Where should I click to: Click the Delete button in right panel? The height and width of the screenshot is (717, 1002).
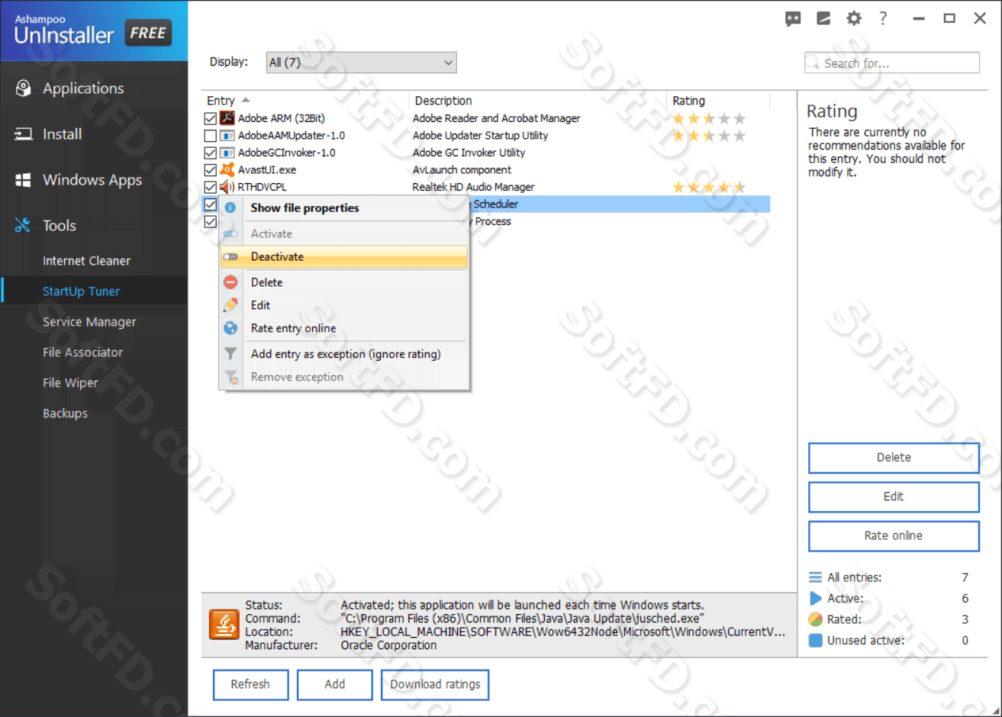894,458
